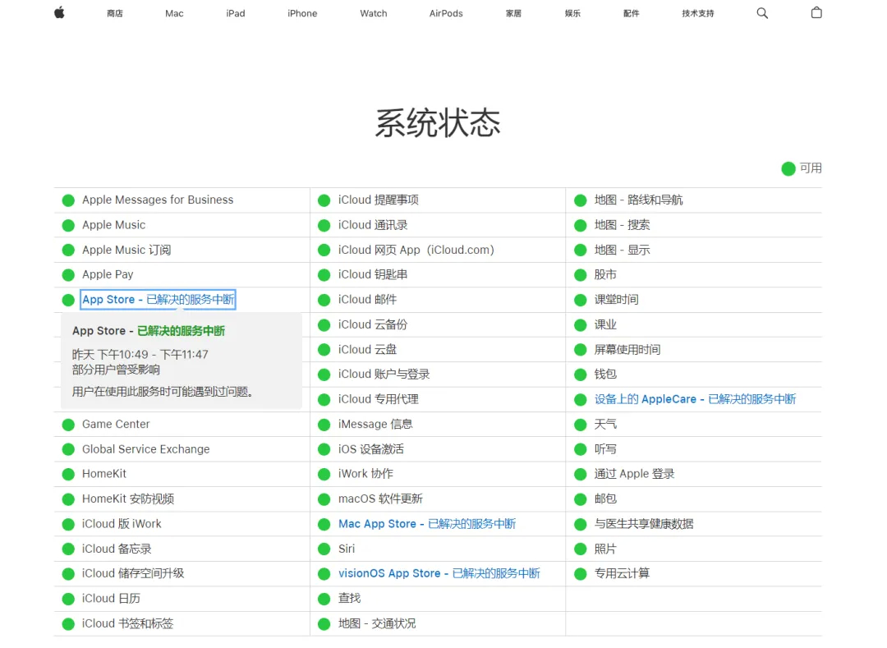Click green status dot beside Apple Music
The image size is (887, 648).
click(x=68, y=225)
